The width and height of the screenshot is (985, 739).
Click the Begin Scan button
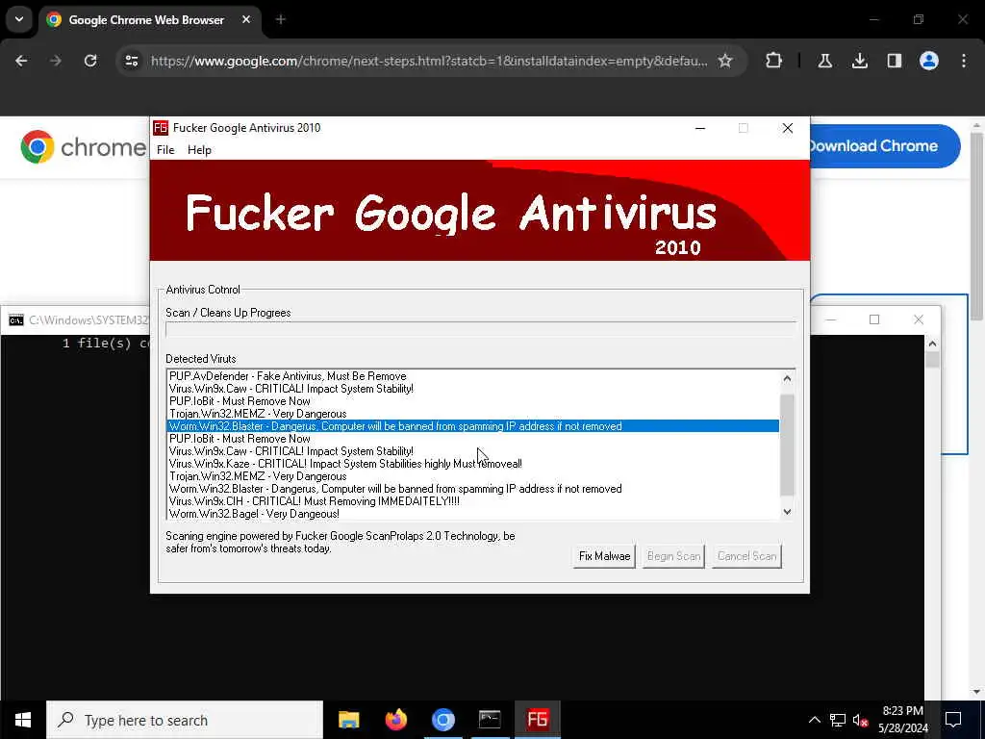click(x=673, y=556)
